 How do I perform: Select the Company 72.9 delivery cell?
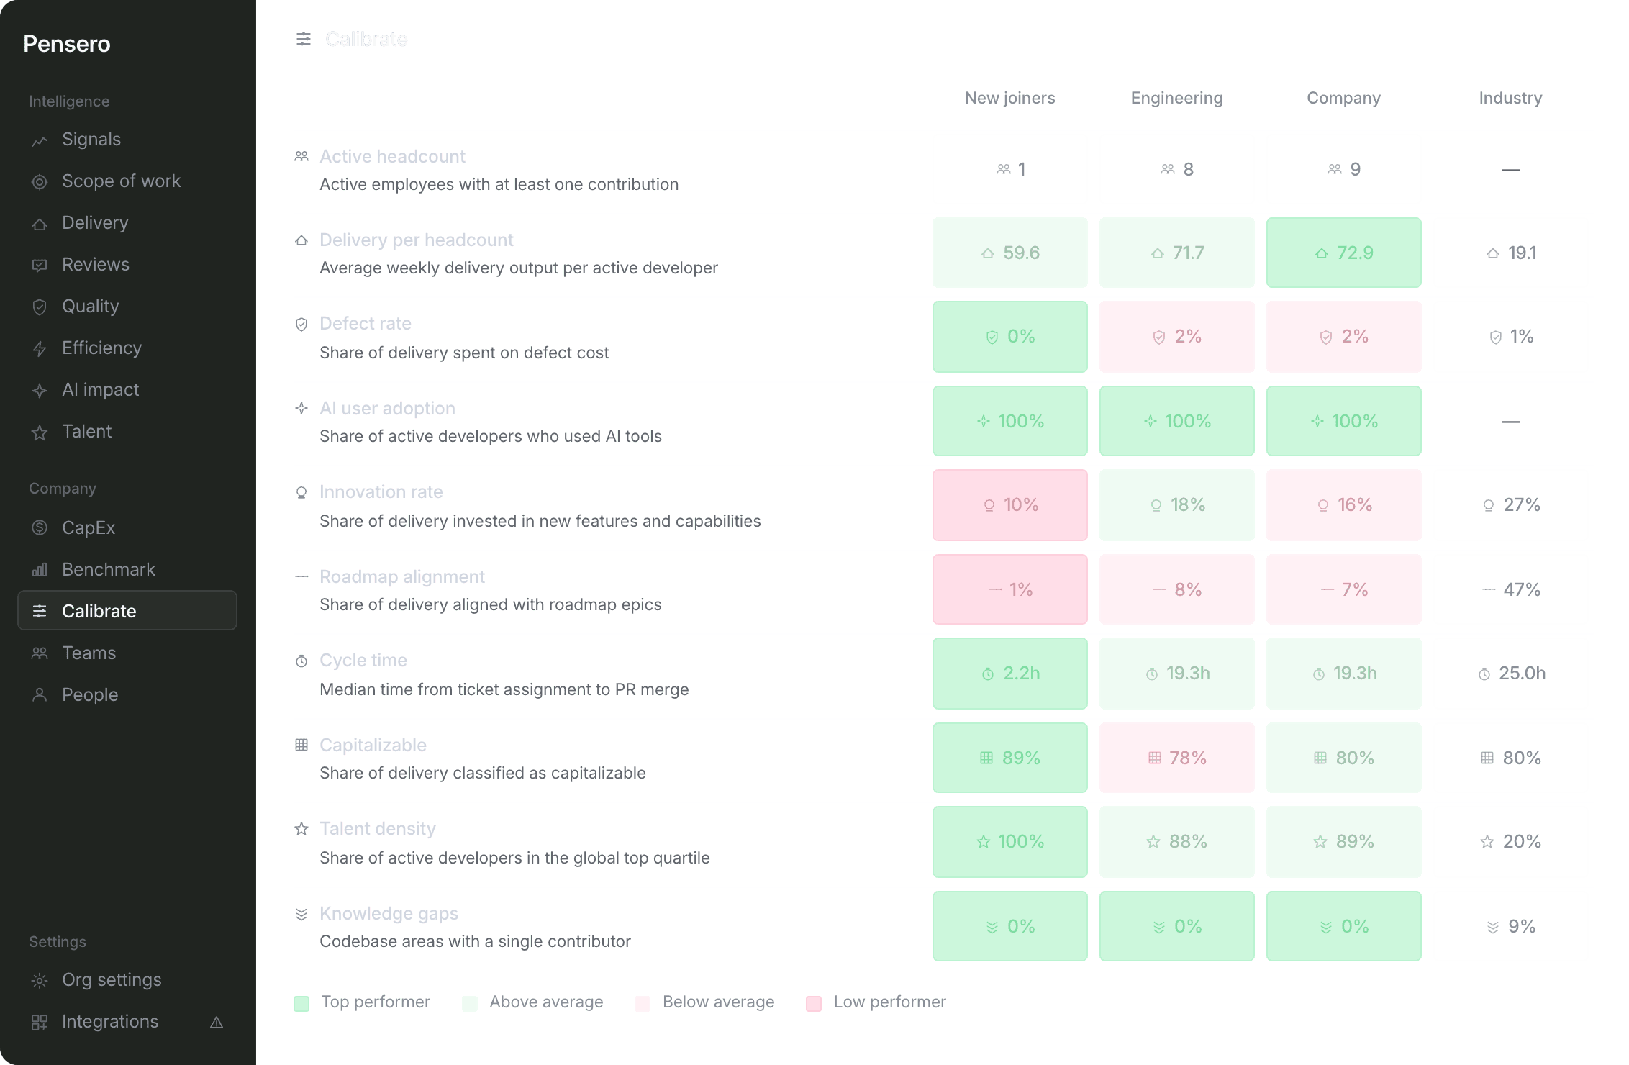tap(1343, 253)
